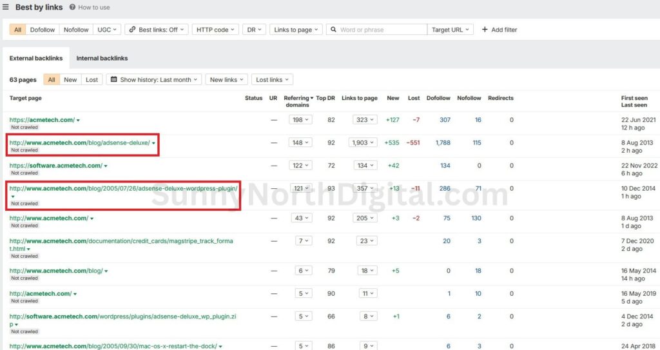660x350 pixels.
Task: Open the mac-os-x-restart-the-dock link
Action: pyautogui.click(x=113, y=345)
